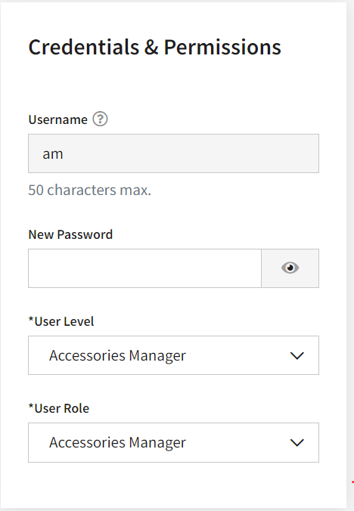Viewport: 354px width, 511px height.
Task: Open the Username help question mark icon
Action: click(100, 119)
